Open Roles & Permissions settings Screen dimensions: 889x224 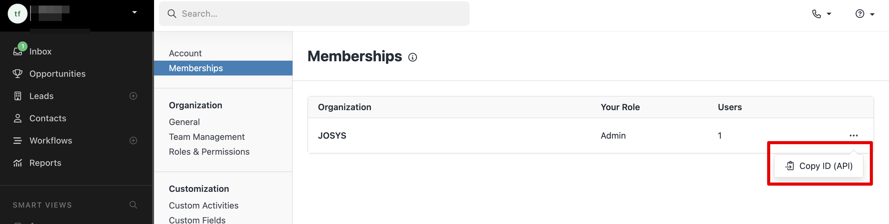209,152
